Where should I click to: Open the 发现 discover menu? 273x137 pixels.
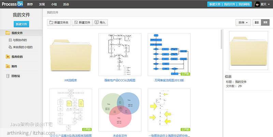pyautogui.click(x=42, y=4)
